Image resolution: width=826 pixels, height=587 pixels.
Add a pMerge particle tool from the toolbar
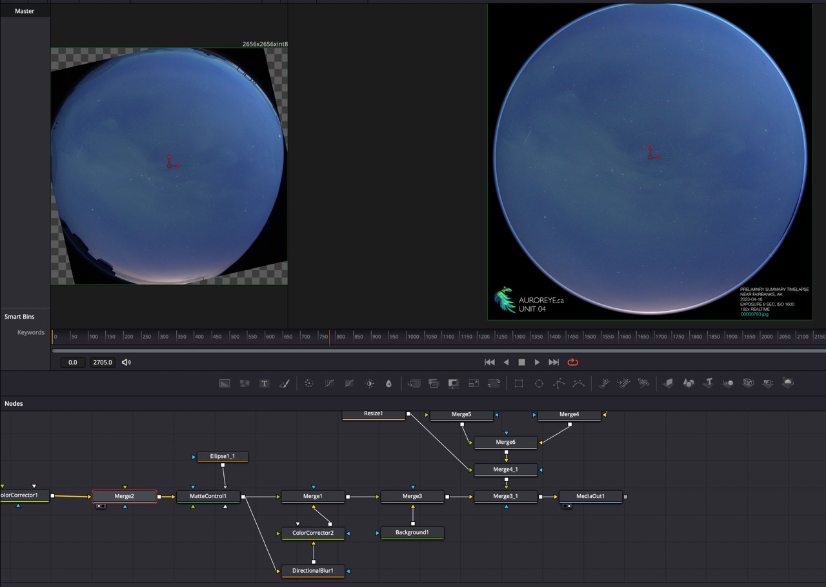click(624, 383)
